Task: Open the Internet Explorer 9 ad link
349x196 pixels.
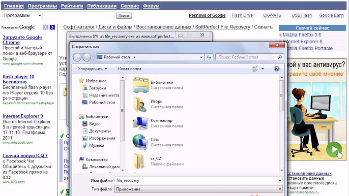Action: point(23,116)
